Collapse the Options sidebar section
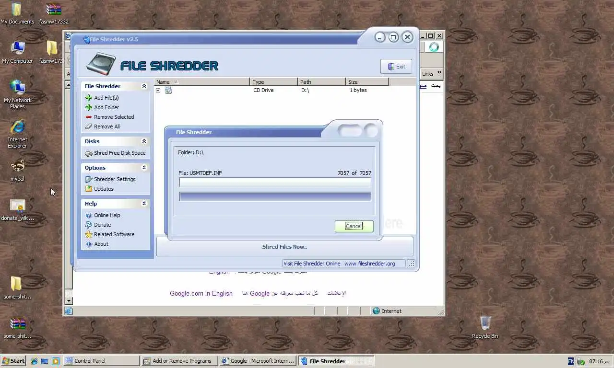614x368 pixels. 144,168
